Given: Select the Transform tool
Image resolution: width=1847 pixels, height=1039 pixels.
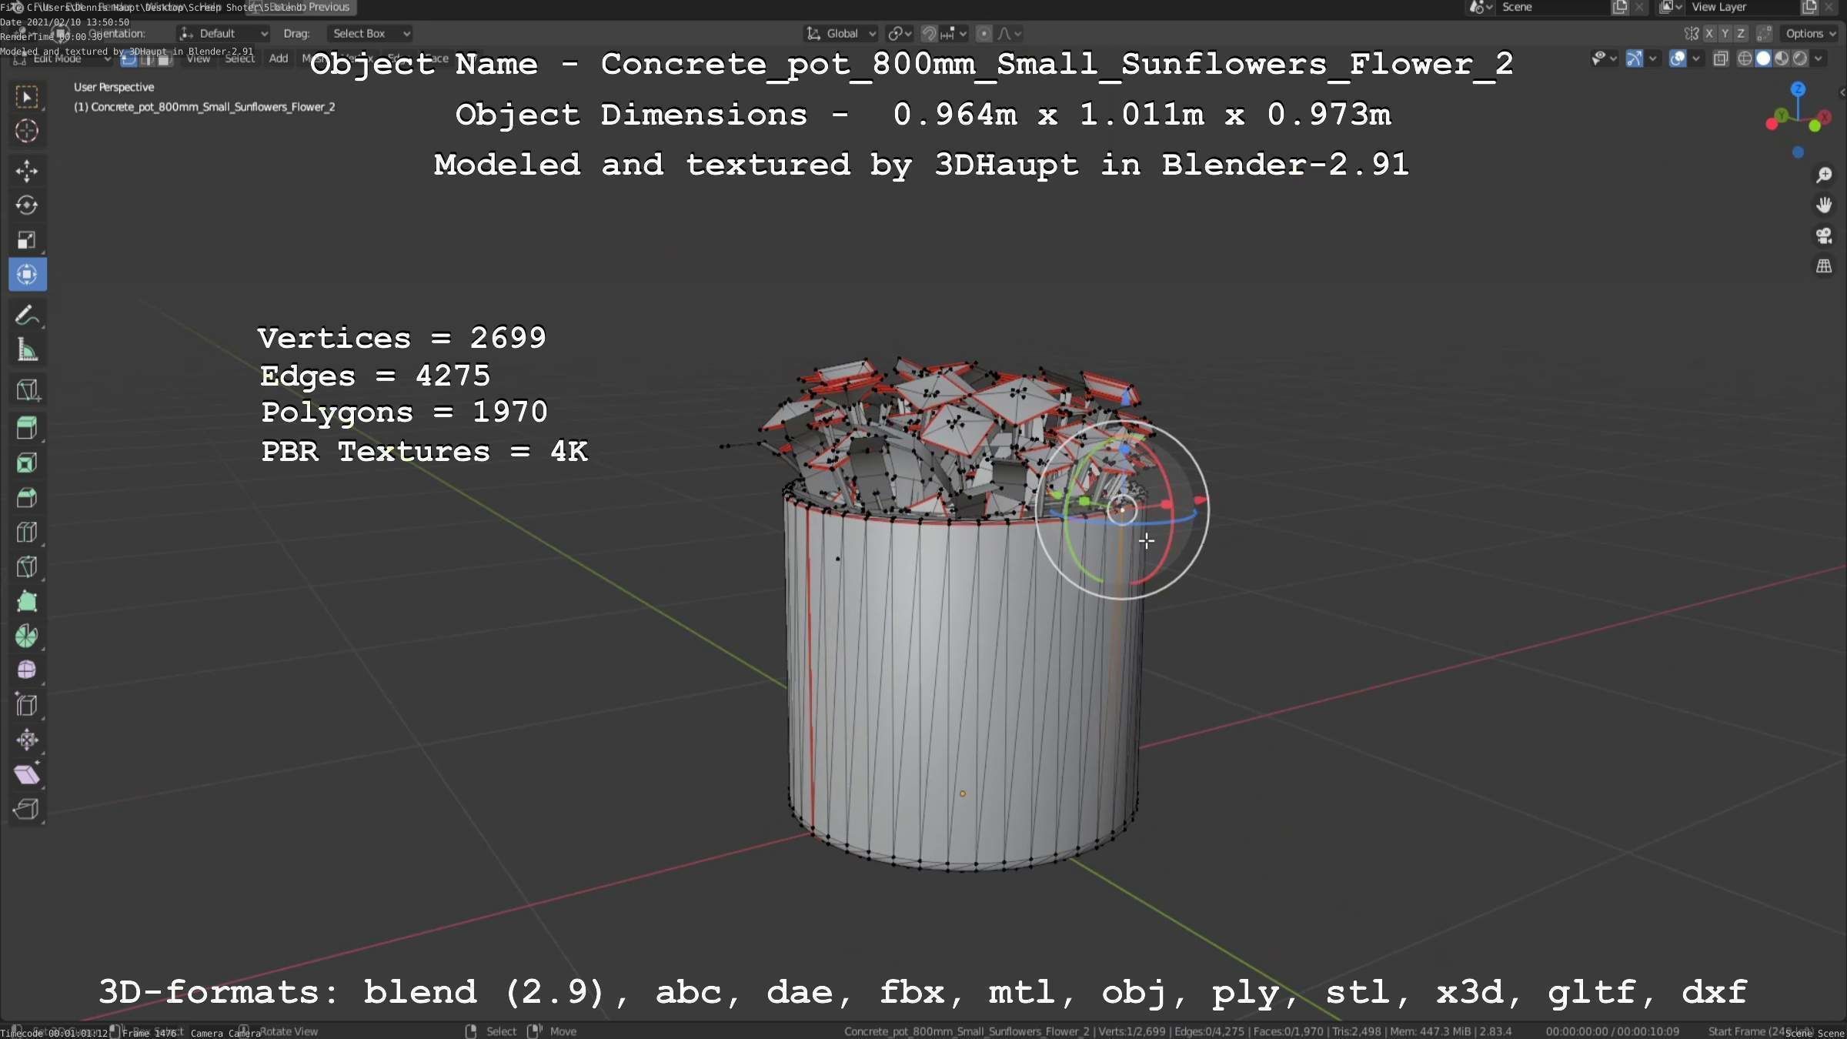Looking at the screenshot, I should [x=27, y=275].
